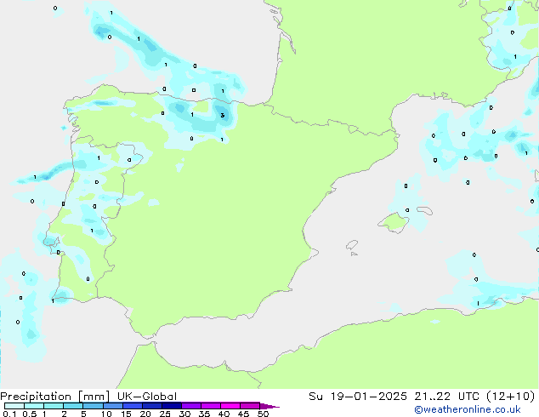This screenshot has height=417, width=539.
Task: Click the '[mm]' unit label
Action: tap(94, 397)
